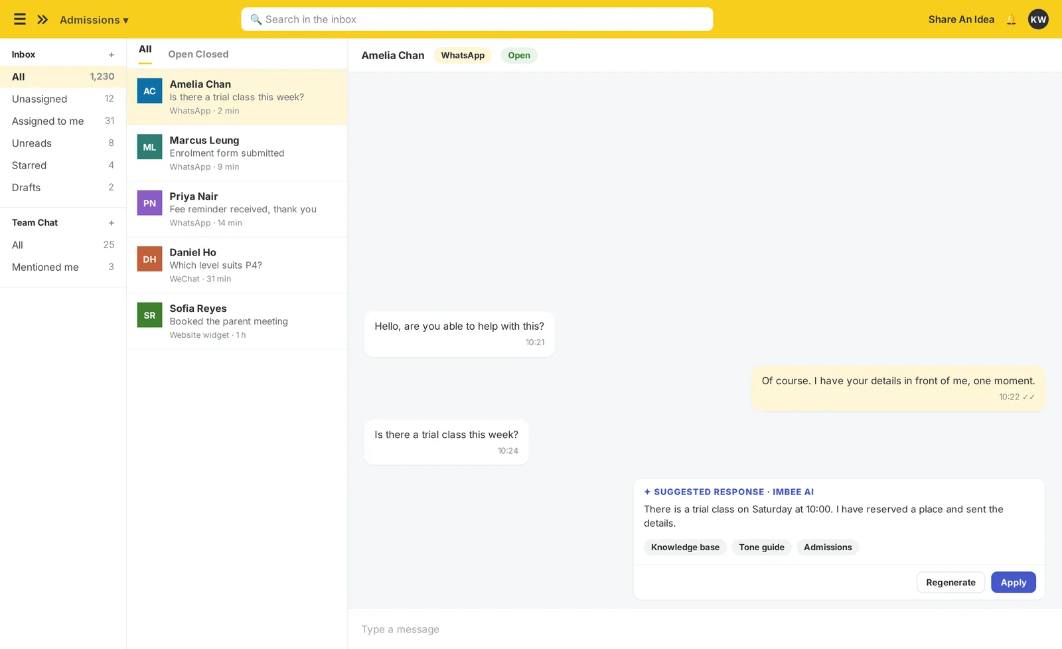This screenshot has height=649, width=1062.
Task: Add a new Inbox view with plus
Action: tap(112, 55)
